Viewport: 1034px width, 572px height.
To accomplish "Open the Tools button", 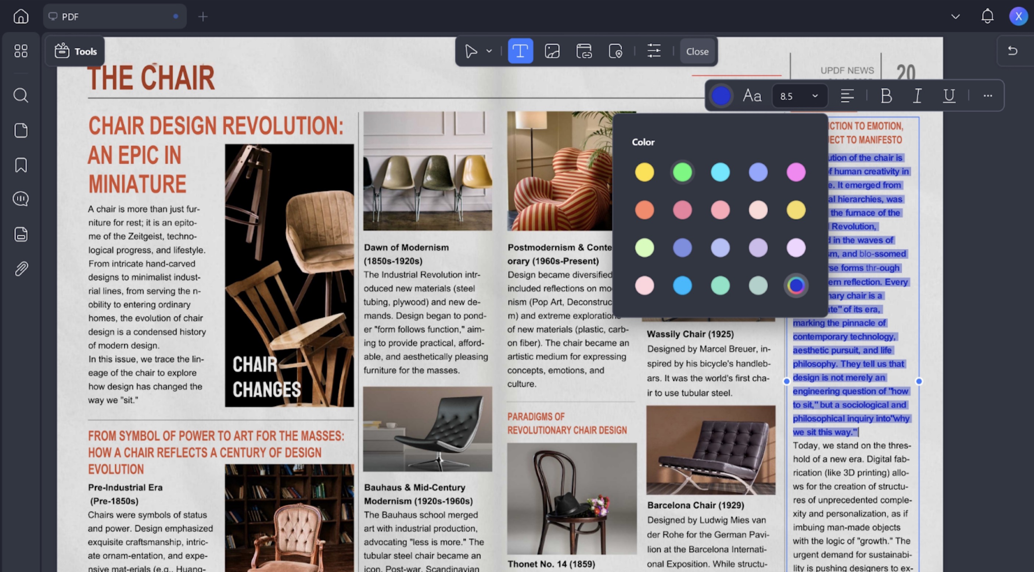I will (x=75, y=51).
